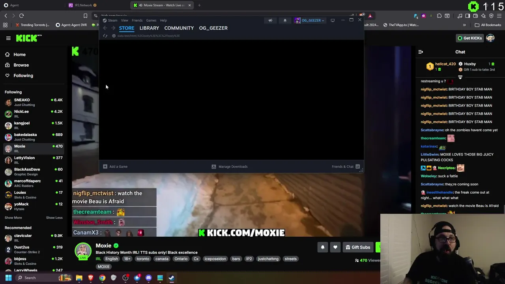Open SNEAKO channel in Following list
The width and height of the screenshot is (505, 284).
pyautogui.click(x=34, y=102)
